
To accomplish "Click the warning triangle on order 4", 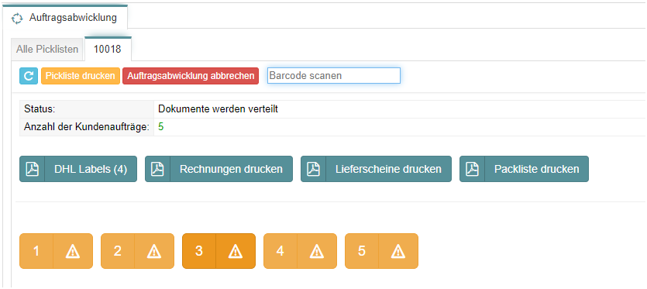I will (316, 251).
